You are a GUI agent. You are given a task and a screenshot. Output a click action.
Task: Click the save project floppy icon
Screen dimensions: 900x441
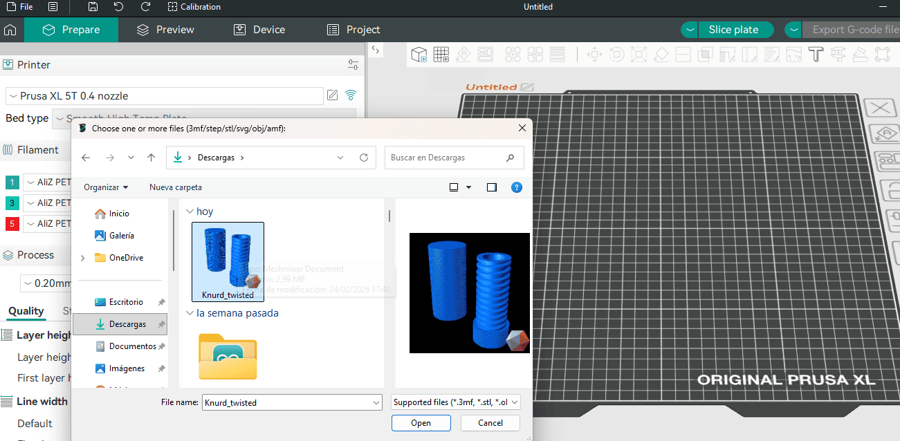point(93,7)
